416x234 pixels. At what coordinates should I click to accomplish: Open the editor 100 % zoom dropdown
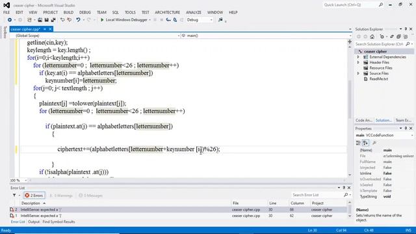pos(26,181)
